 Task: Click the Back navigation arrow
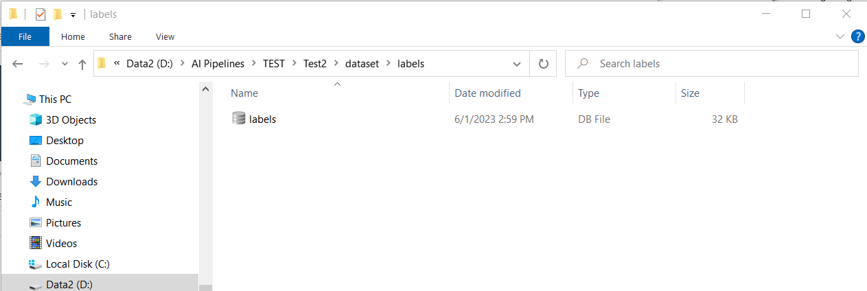pos(19,64)
